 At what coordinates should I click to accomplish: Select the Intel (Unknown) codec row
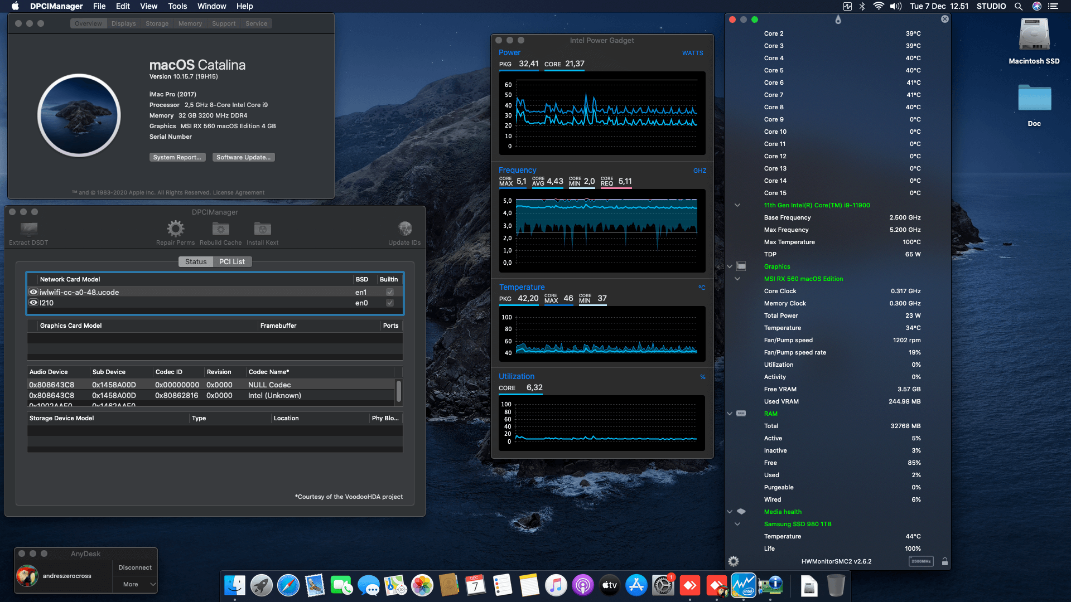click(x=211, y=395)
